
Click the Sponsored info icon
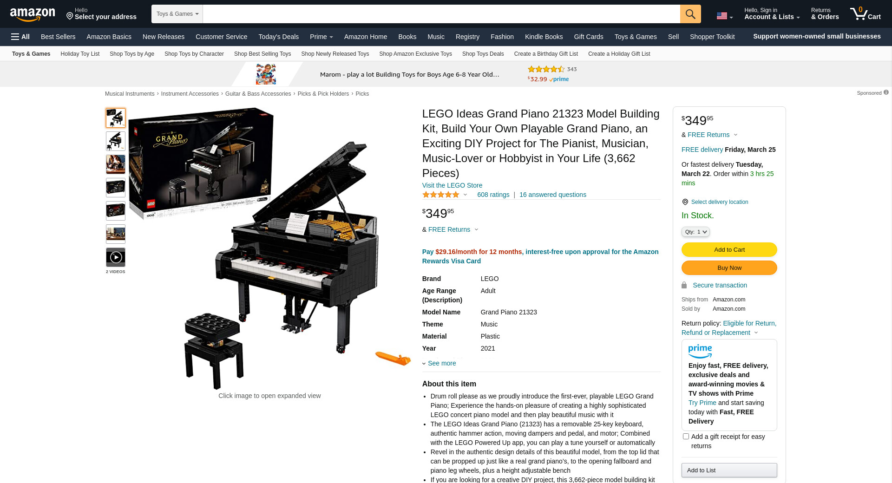[886, 92]
